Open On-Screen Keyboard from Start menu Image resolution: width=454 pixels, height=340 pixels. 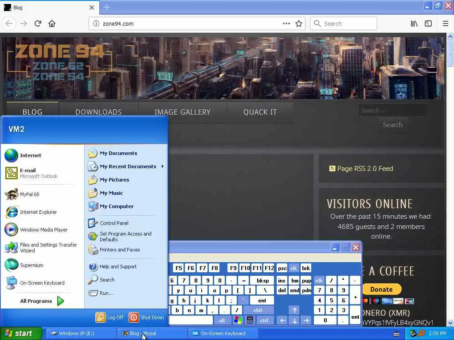pos(42,283)
